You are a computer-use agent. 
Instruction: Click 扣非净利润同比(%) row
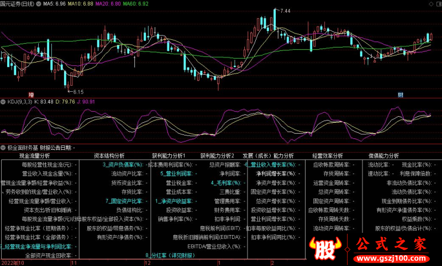(273, 237)
